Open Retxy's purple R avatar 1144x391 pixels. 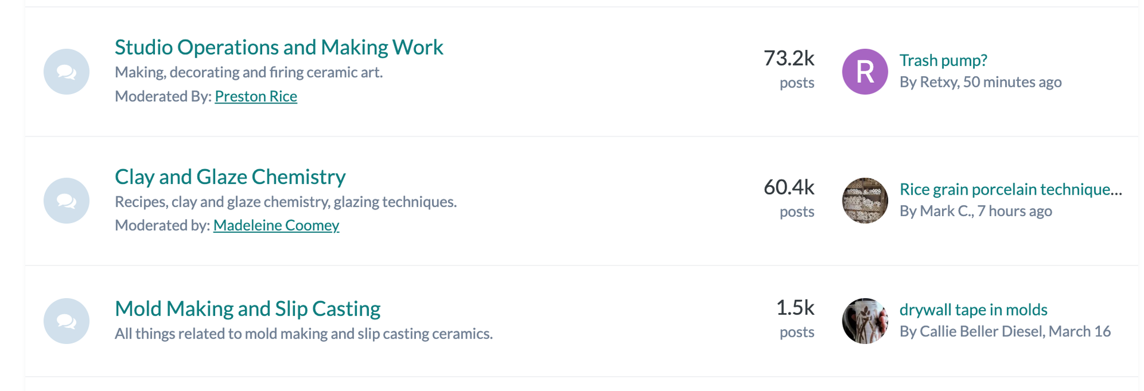click(x=865, y=72)
